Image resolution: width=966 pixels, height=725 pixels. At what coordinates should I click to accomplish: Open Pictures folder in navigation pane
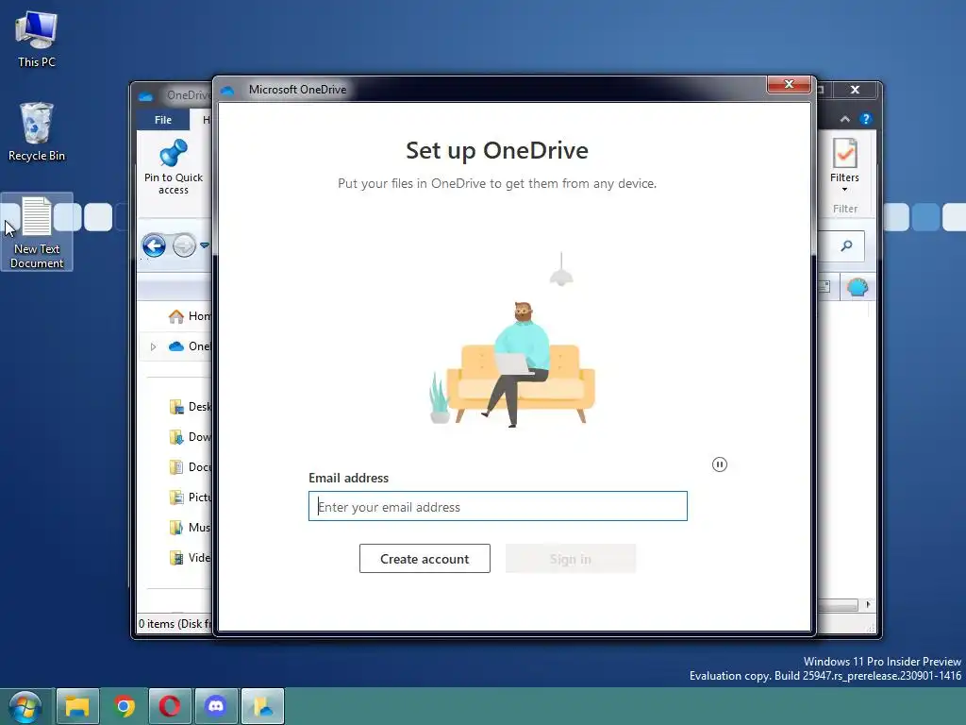click(x=190, y=497)
